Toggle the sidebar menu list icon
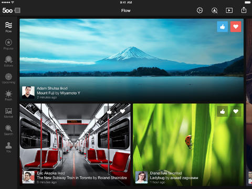The height and width of the screenshot is (189, 252). point(17,10)
